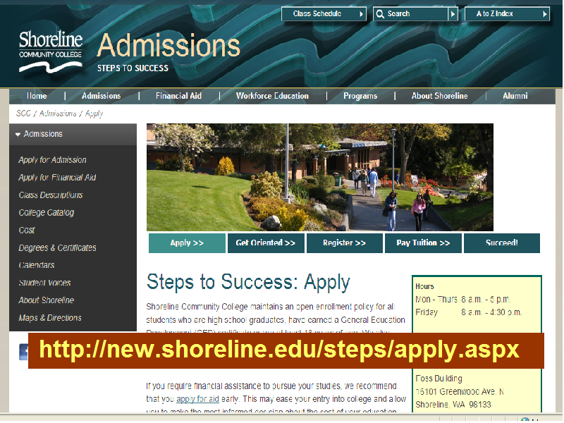
Task: Open Admissions in the top navigation bar
Action: pos(101,96)
